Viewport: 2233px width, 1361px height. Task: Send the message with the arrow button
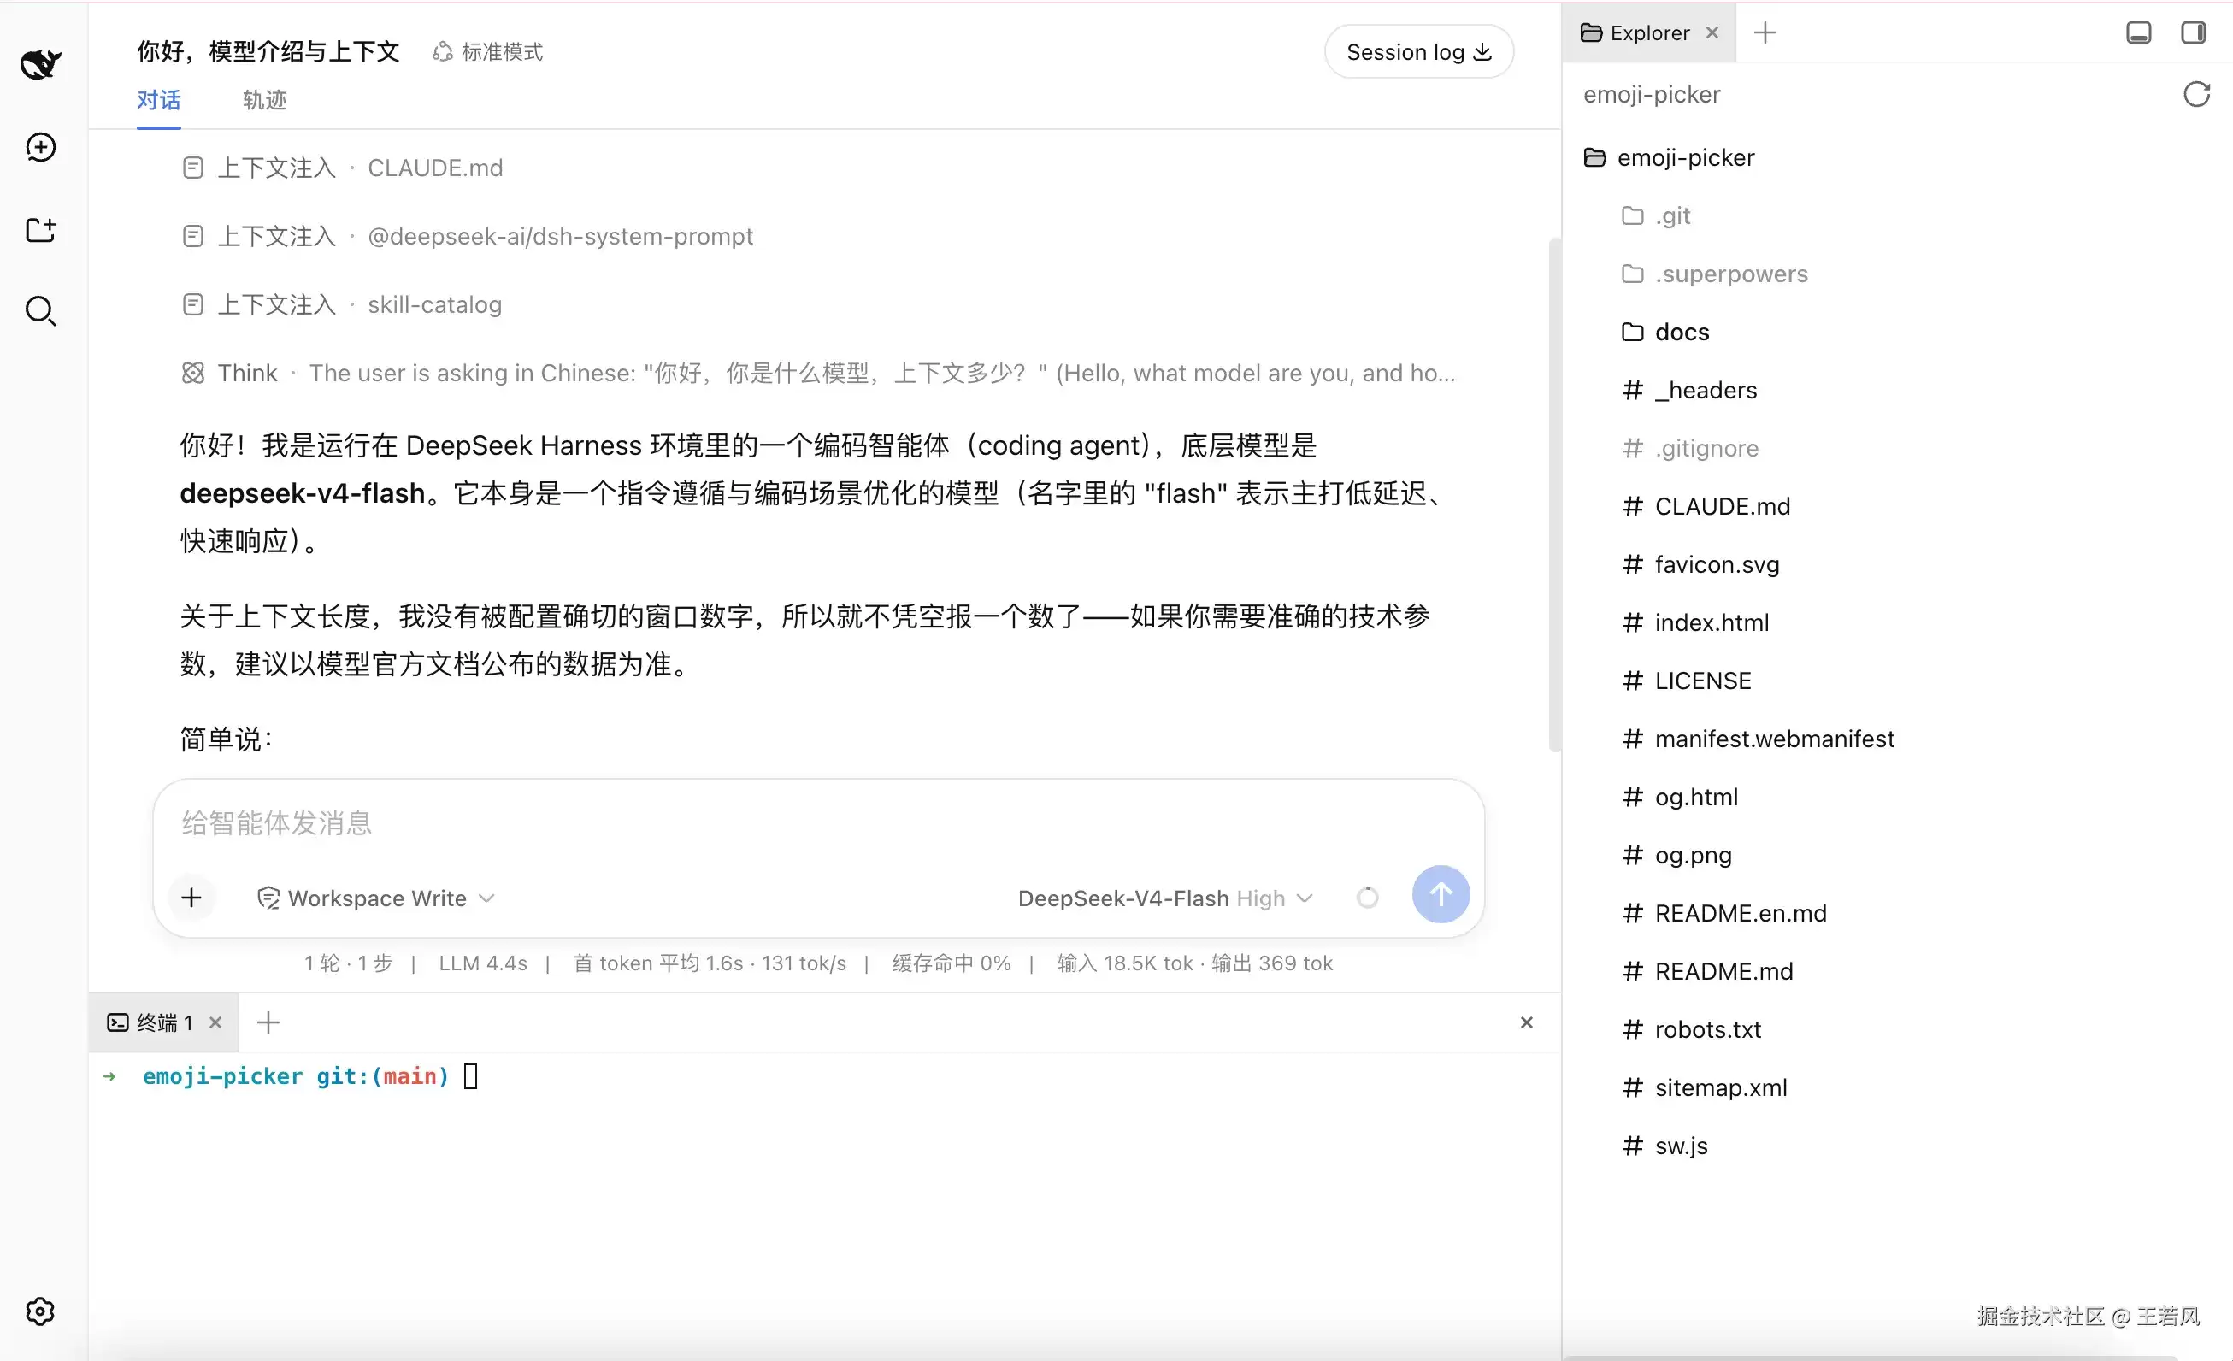[x=1441, y=894]
